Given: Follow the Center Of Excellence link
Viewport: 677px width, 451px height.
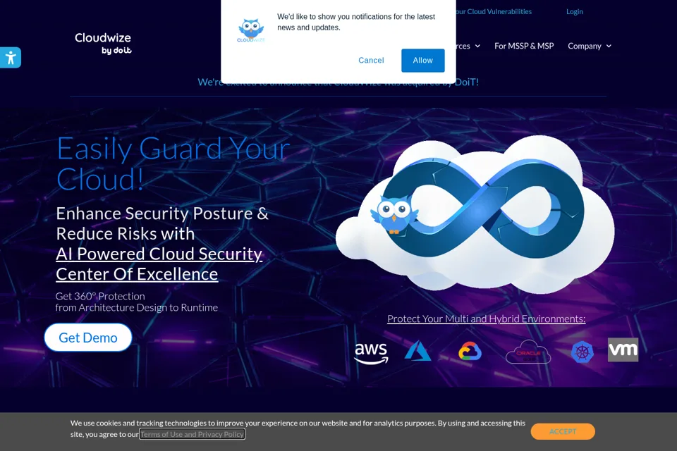Looking at the screenshot, I should [x=137, y=274].
